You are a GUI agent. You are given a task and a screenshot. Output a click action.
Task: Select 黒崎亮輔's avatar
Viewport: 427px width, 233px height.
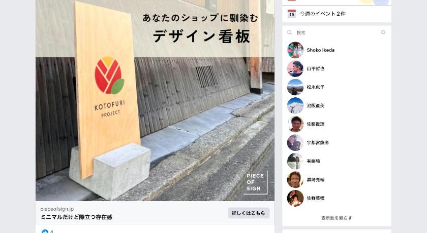[295, 180]
